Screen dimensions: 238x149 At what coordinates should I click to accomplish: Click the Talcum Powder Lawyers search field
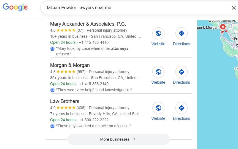click(132, 8)
